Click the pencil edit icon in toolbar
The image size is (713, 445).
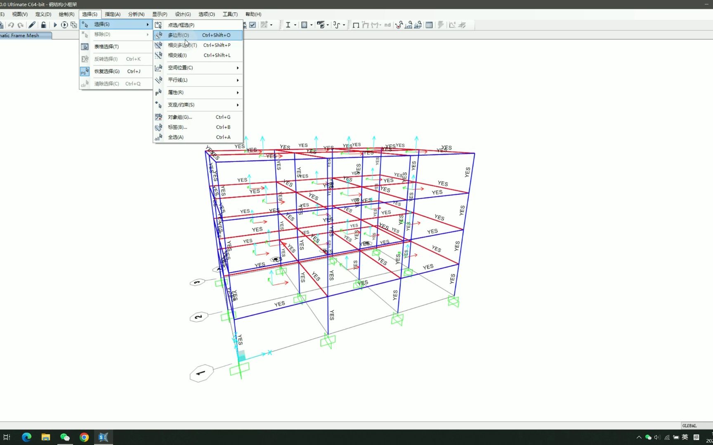32,25
